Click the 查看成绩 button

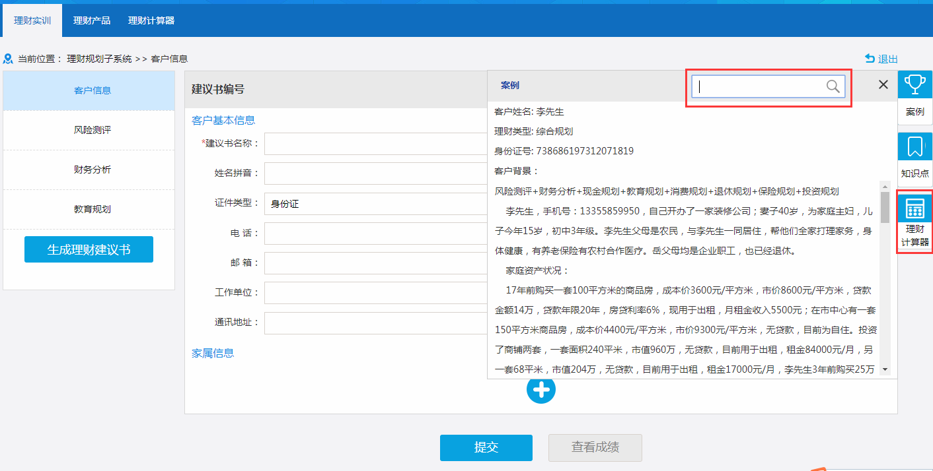[595, 447]
